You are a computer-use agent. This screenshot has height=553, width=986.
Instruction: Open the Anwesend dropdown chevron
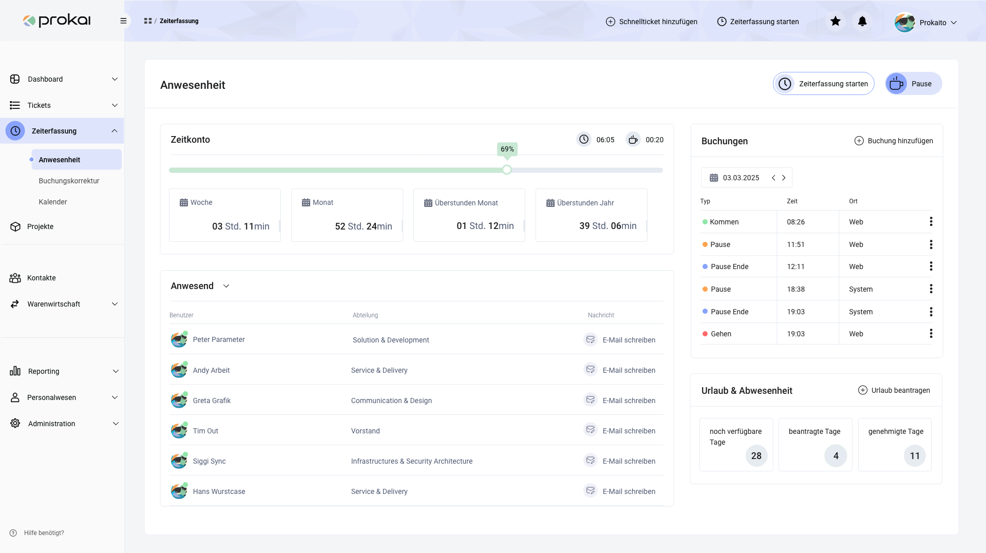click(226, 286)
